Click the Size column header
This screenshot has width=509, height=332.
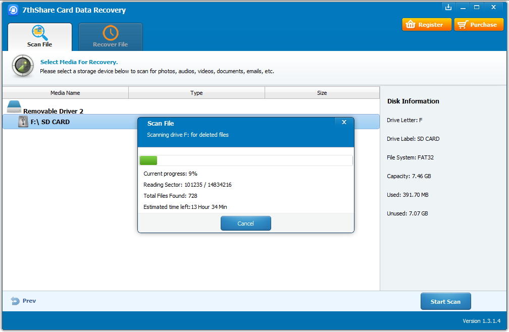pyautogui.click(x=322, y=93)
